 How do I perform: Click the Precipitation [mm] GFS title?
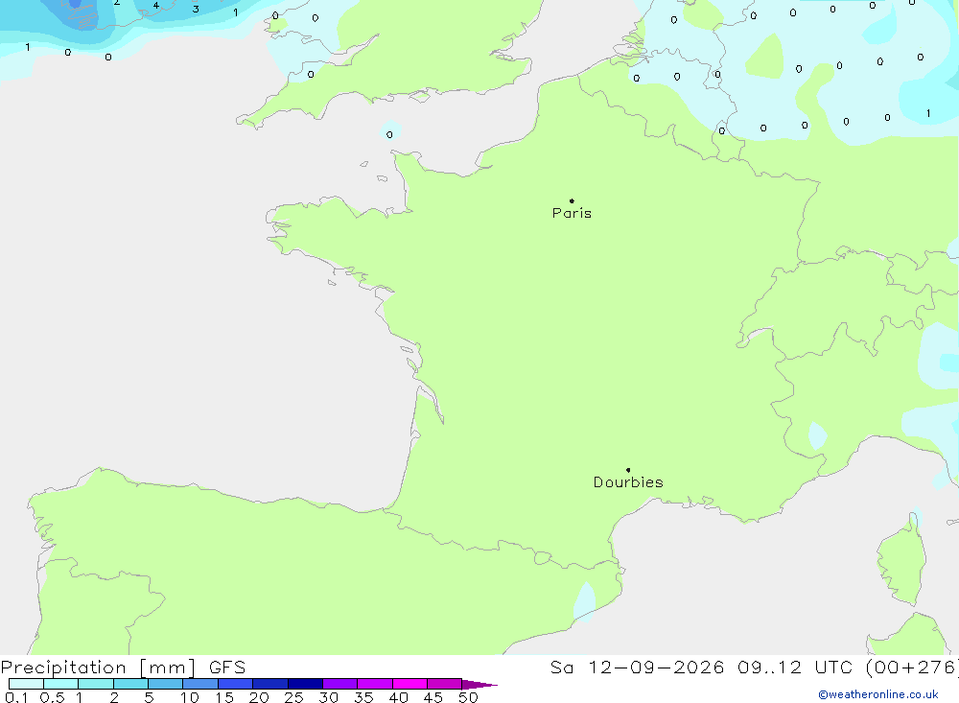[123, 668]
